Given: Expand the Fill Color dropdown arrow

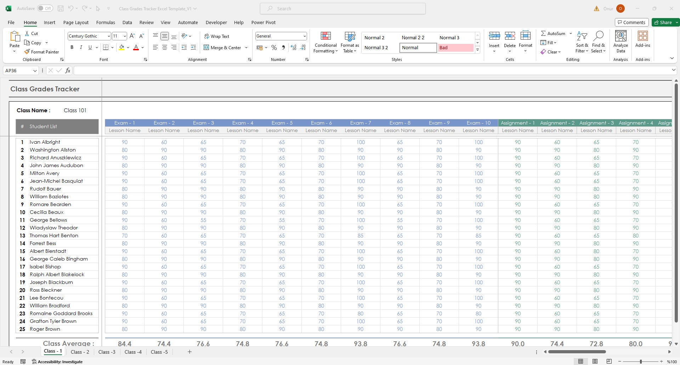Looking at the screenshot, I should pos(128,47).
